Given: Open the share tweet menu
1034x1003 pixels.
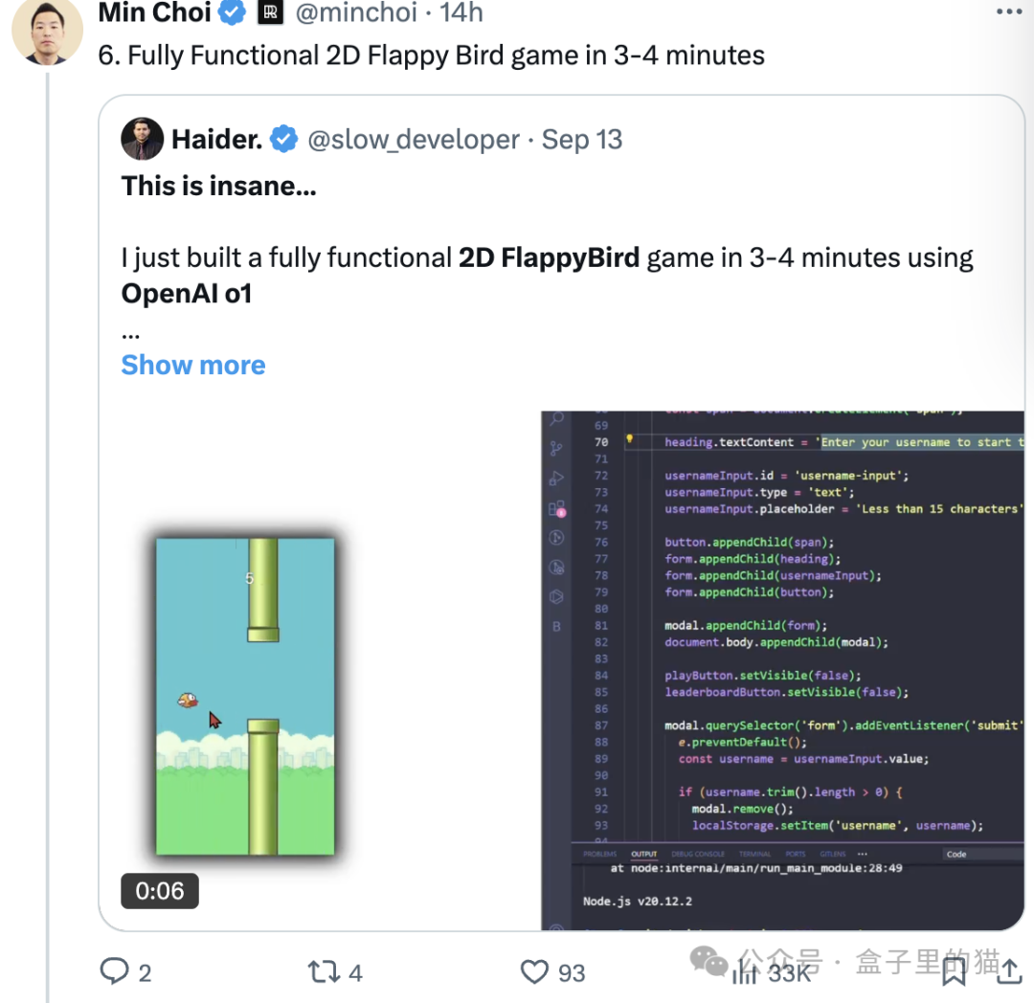Looking at the screenshot, I should coord(1010,971).
